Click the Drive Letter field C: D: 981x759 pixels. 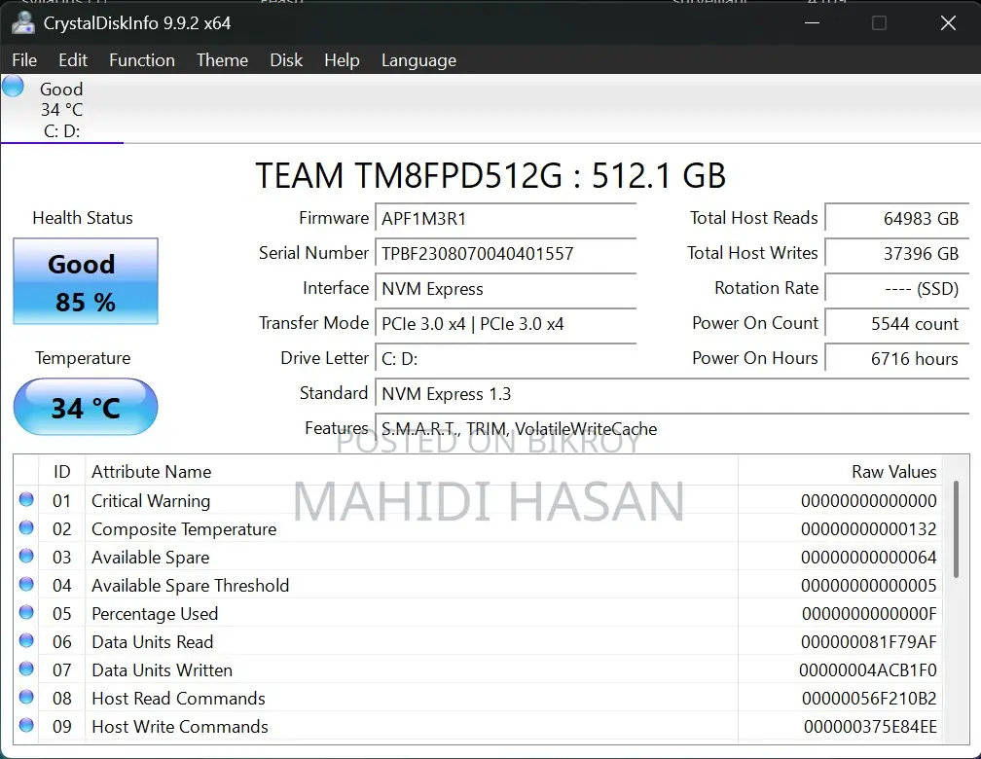(505, 359)
